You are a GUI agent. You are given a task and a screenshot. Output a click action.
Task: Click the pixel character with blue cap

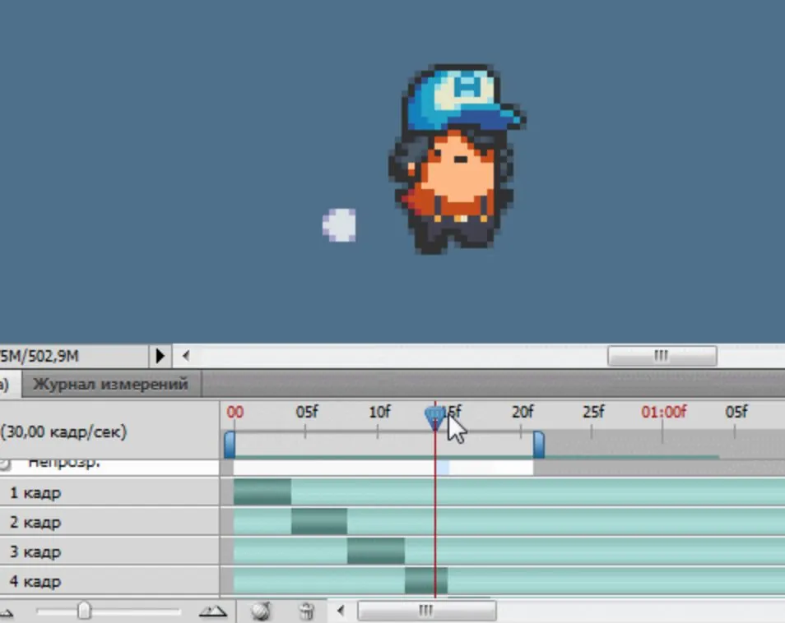[x=457, y=159]
